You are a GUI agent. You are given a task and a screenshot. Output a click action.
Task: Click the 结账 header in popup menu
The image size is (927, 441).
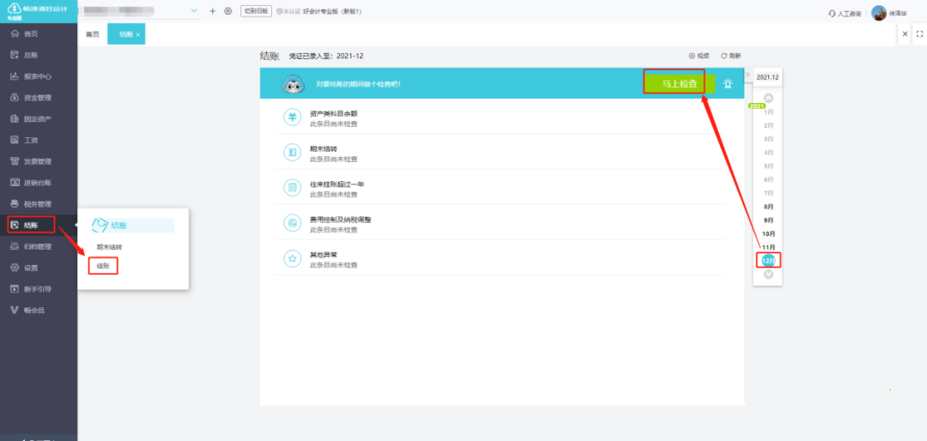132,226
